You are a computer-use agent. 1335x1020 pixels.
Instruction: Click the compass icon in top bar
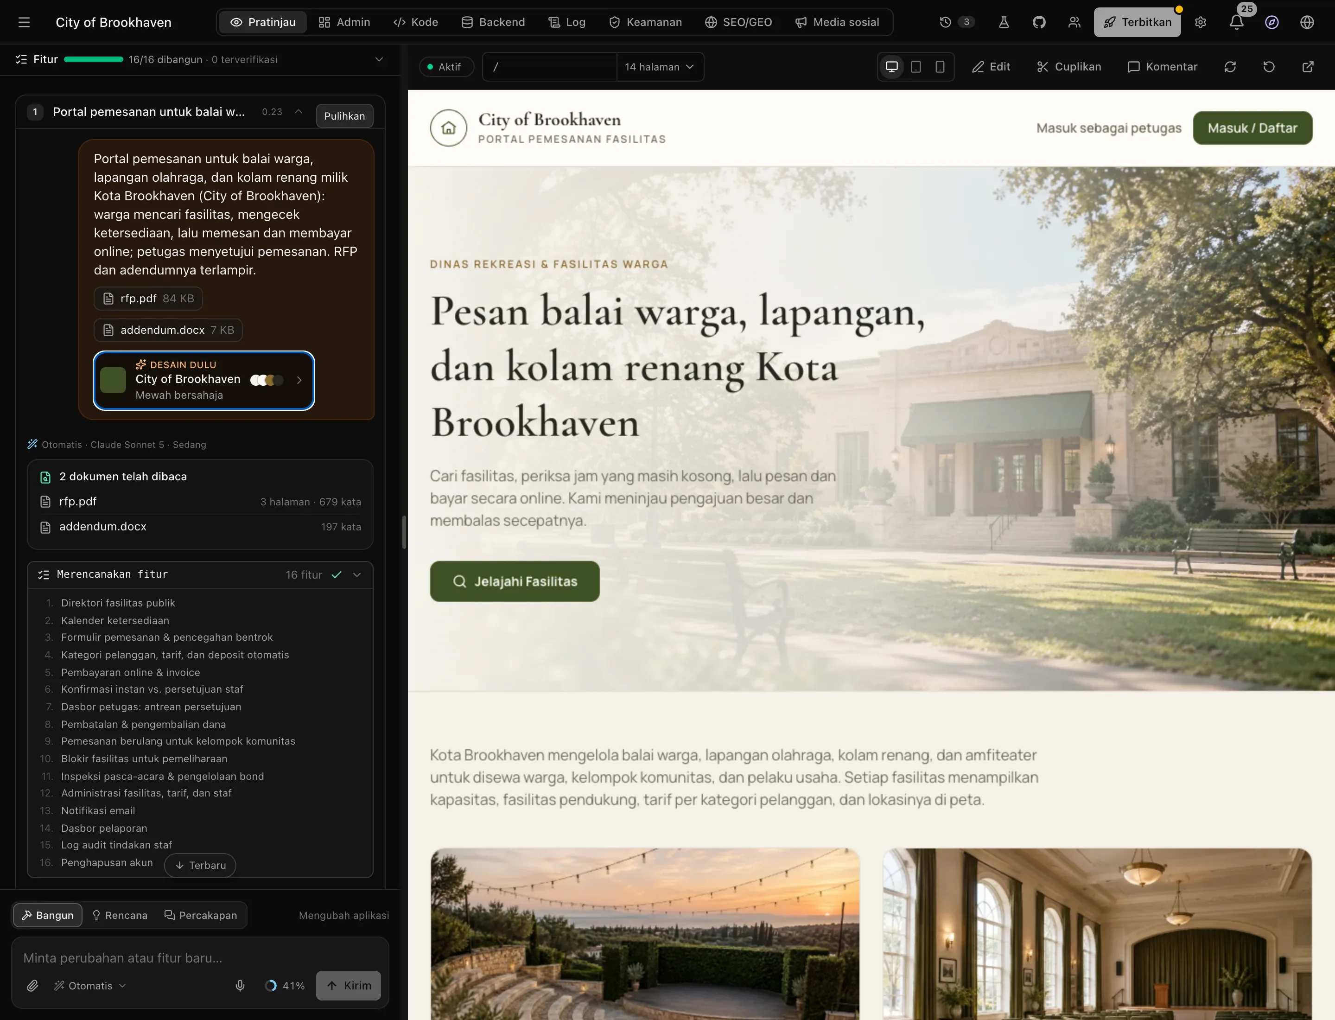click(x=1272, y=22)
